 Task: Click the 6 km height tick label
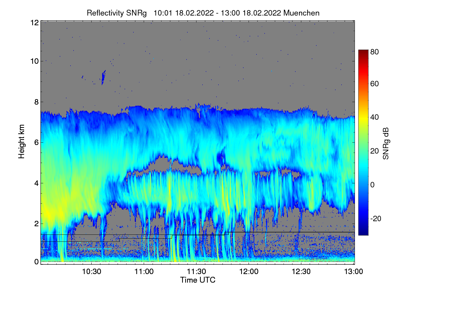click(36, 142)
